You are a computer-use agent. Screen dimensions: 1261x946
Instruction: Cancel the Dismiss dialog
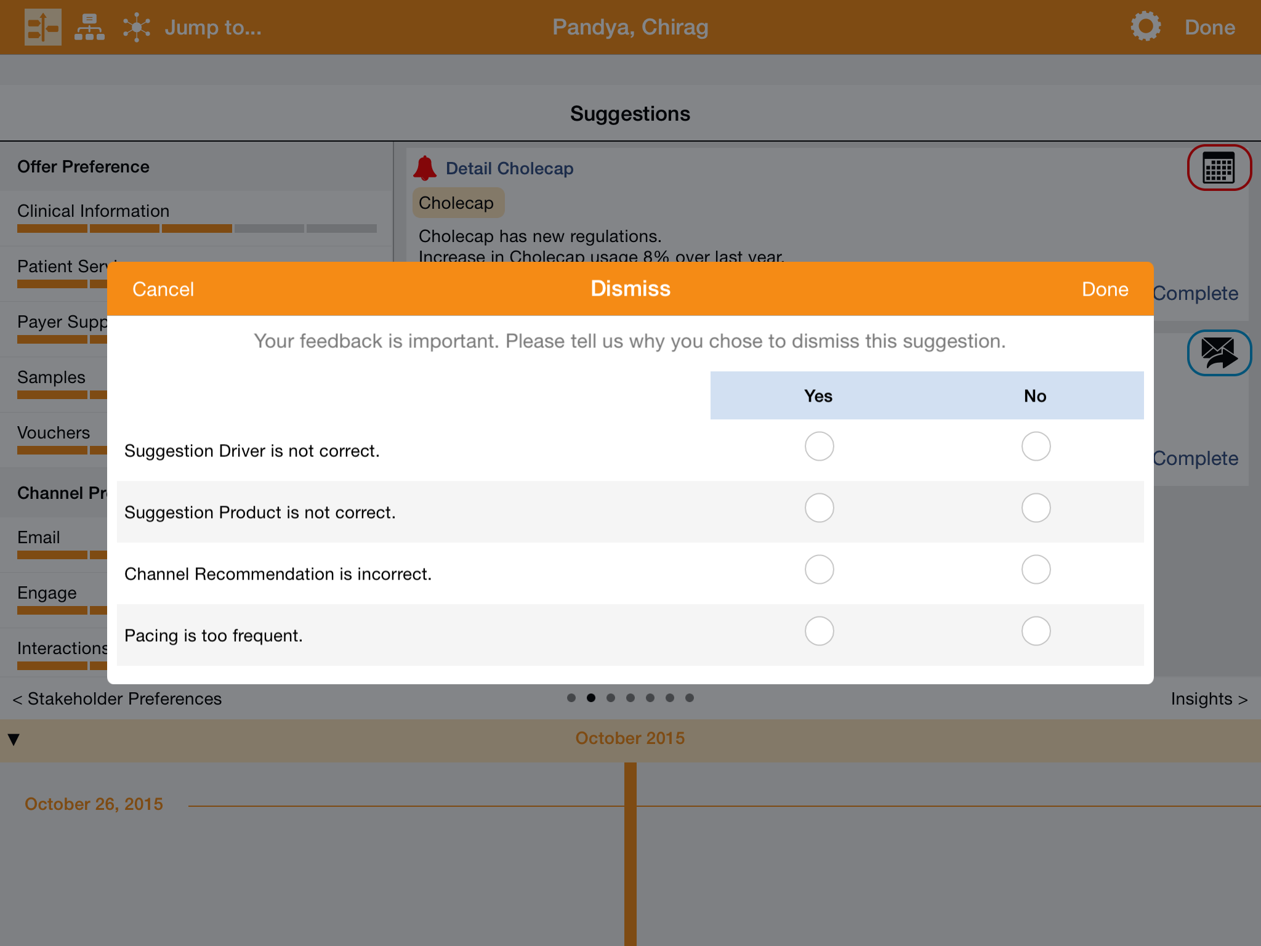point(163,289)
